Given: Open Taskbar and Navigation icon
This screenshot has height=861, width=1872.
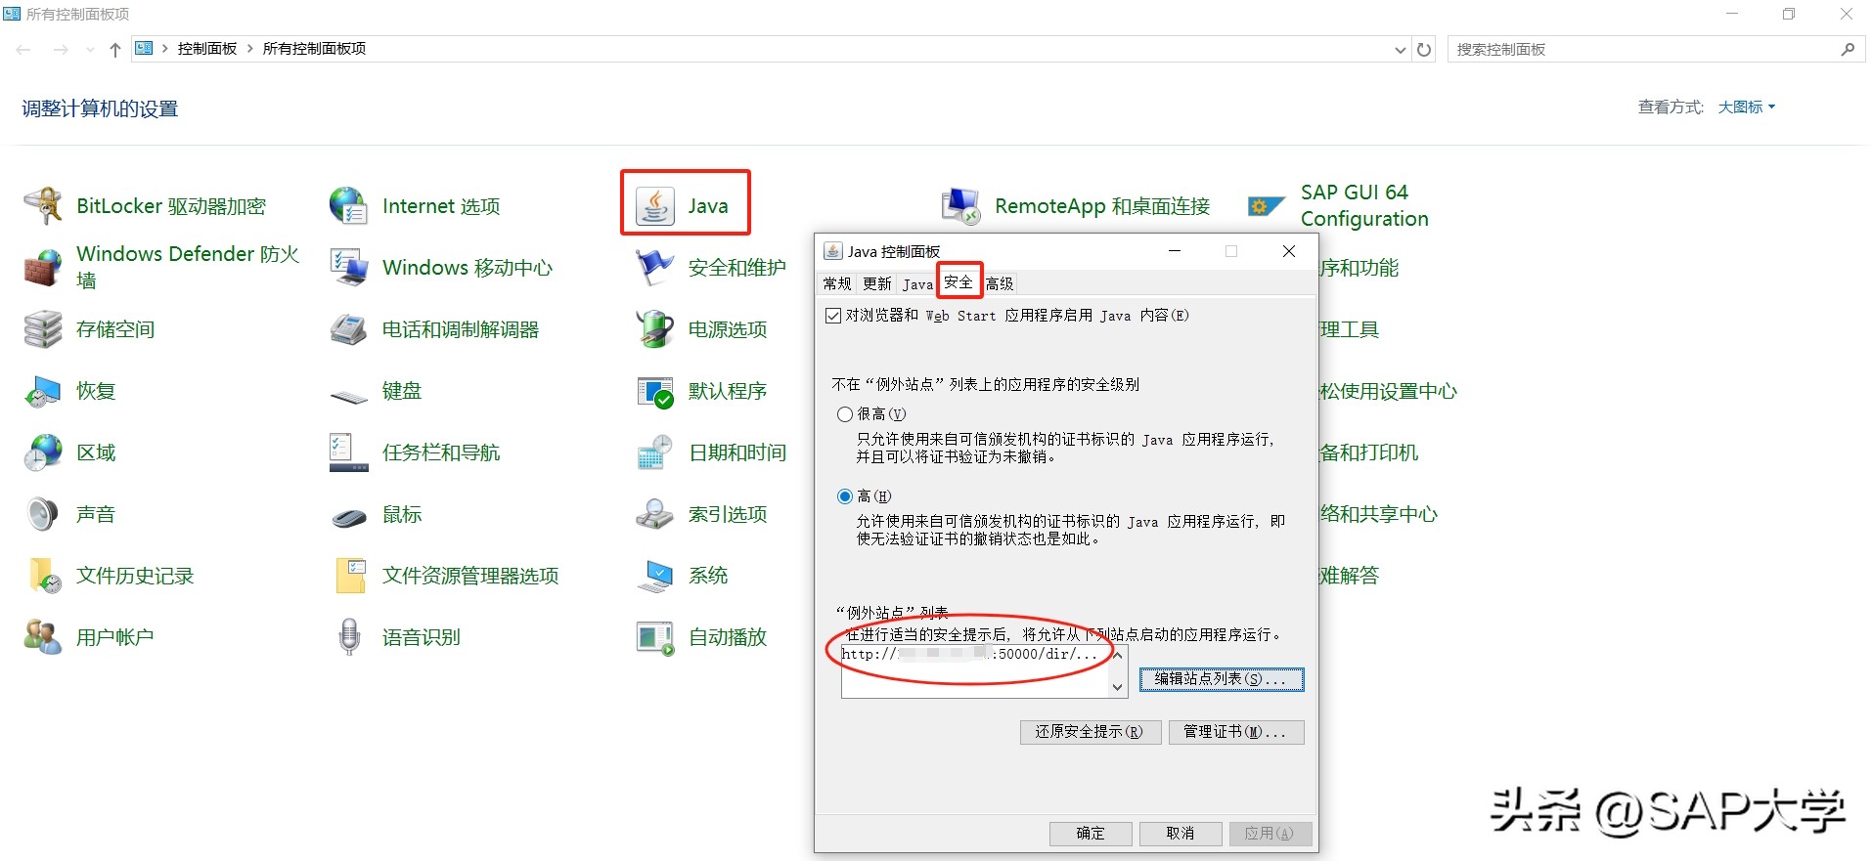Looking at the screenshot, I should tap(348, 452).
